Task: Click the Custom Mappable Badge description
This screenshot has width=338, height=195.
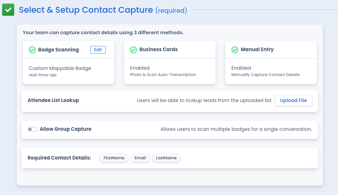Action: click(60, 68)
